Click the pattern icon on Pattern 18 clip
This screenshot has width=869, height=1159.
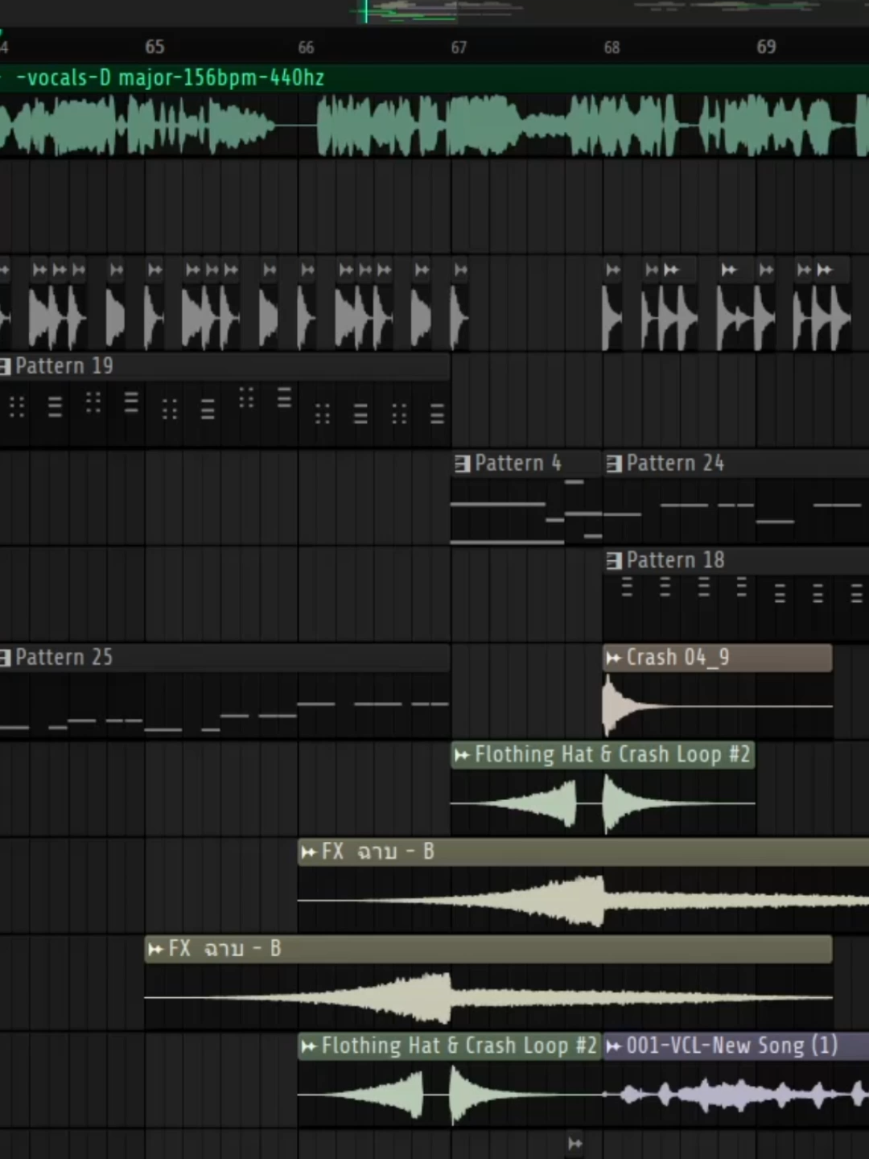pos(612,560)
